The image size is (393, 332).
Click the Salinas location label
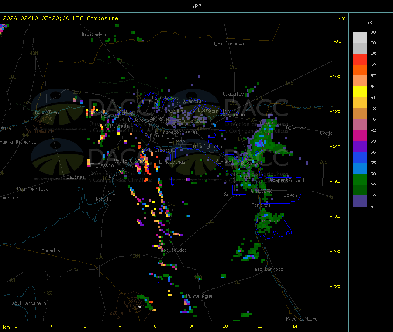(x=76, y=177)
